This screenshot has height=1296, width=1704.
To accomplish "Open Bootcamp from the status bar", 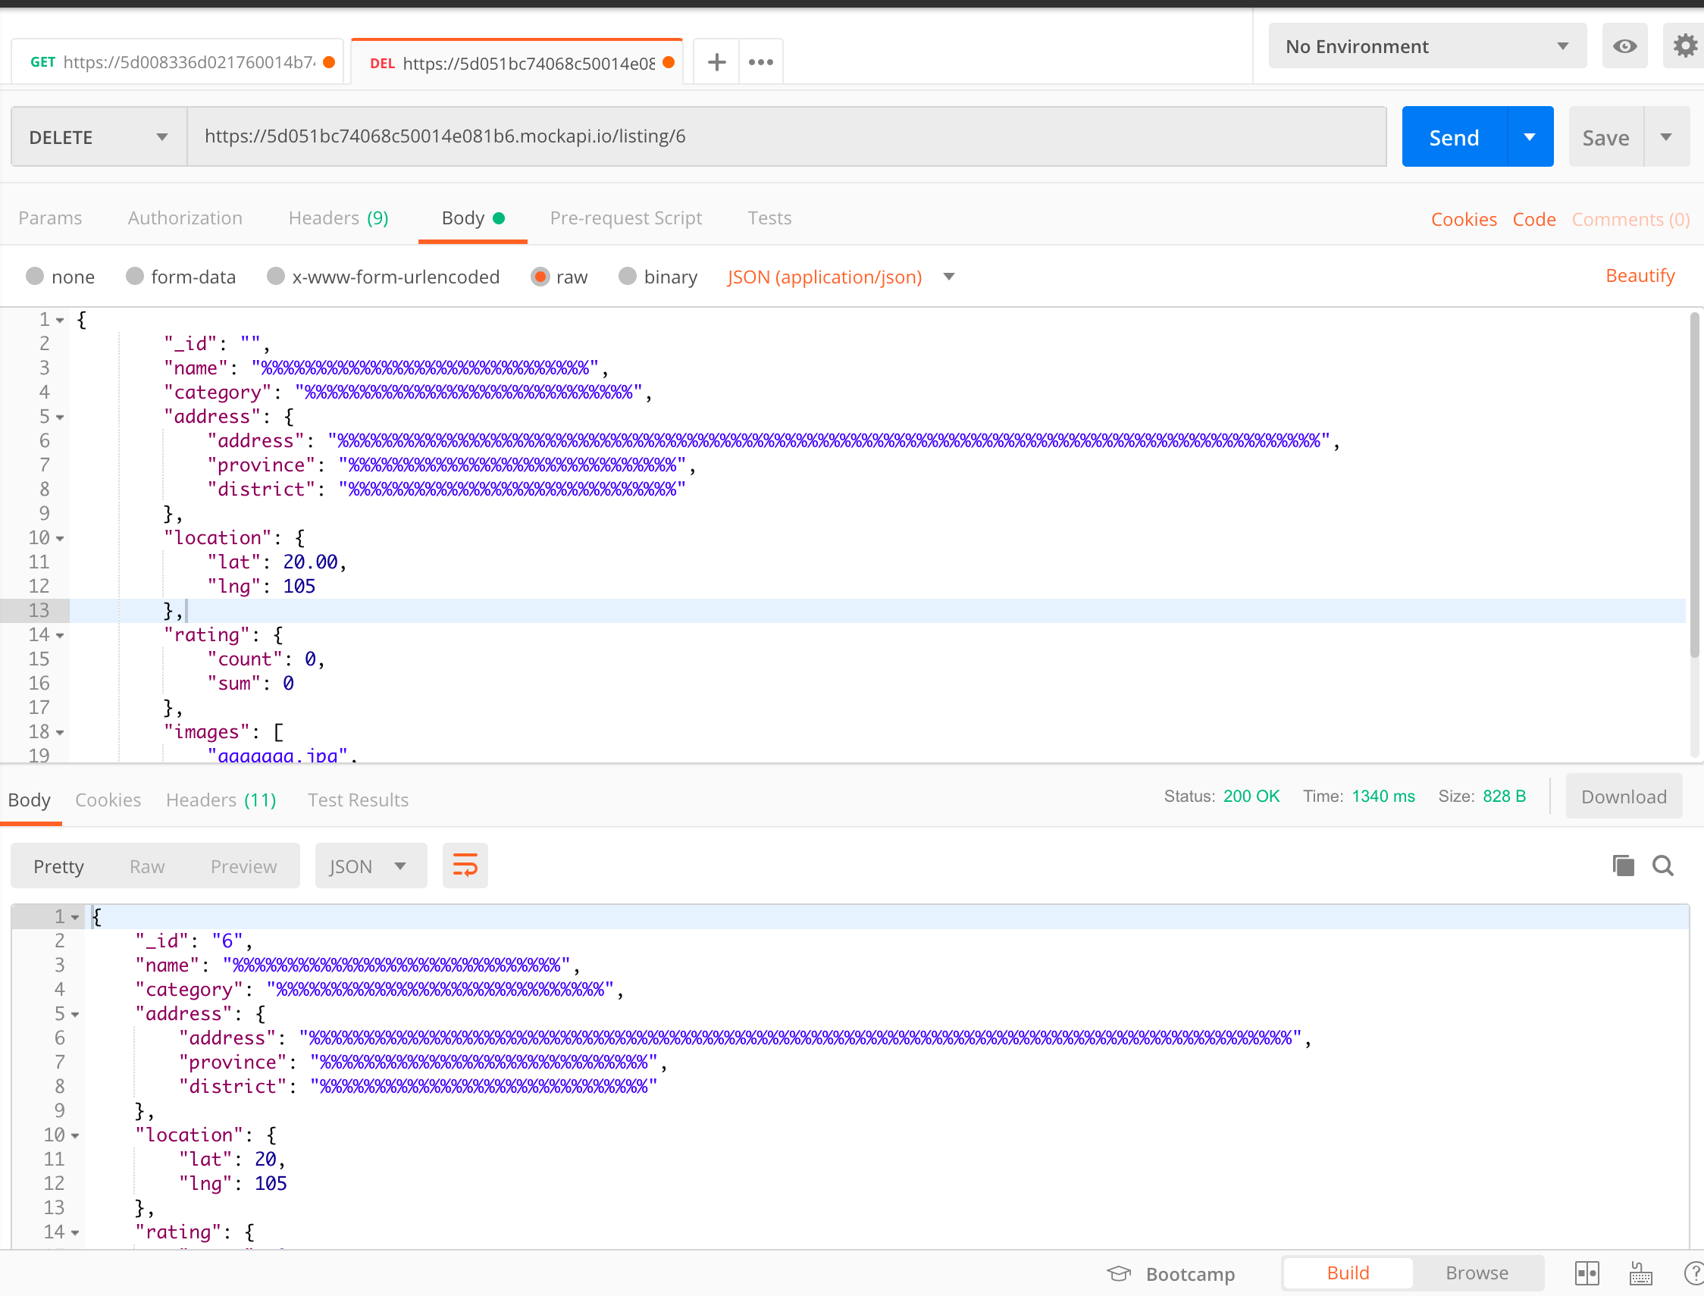I will pos(1170,1273).
